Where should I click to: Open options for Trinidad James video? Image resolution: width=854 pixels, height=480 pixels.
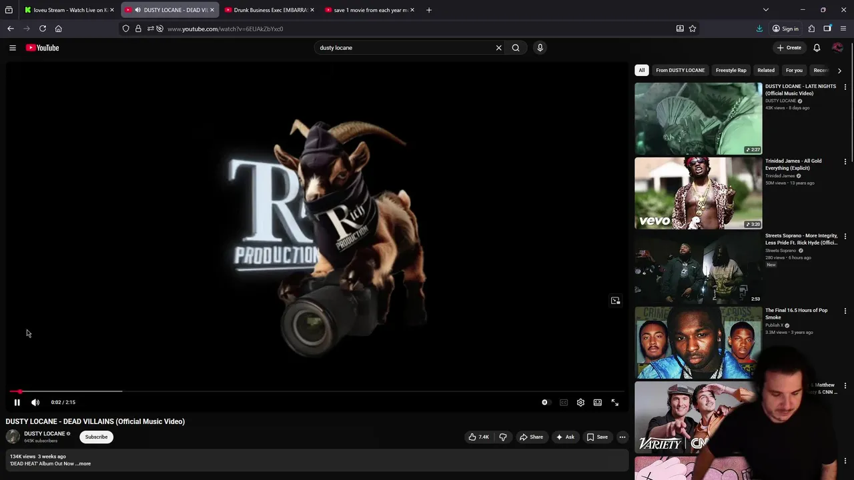pyautogui.click(x=845, y=161)
